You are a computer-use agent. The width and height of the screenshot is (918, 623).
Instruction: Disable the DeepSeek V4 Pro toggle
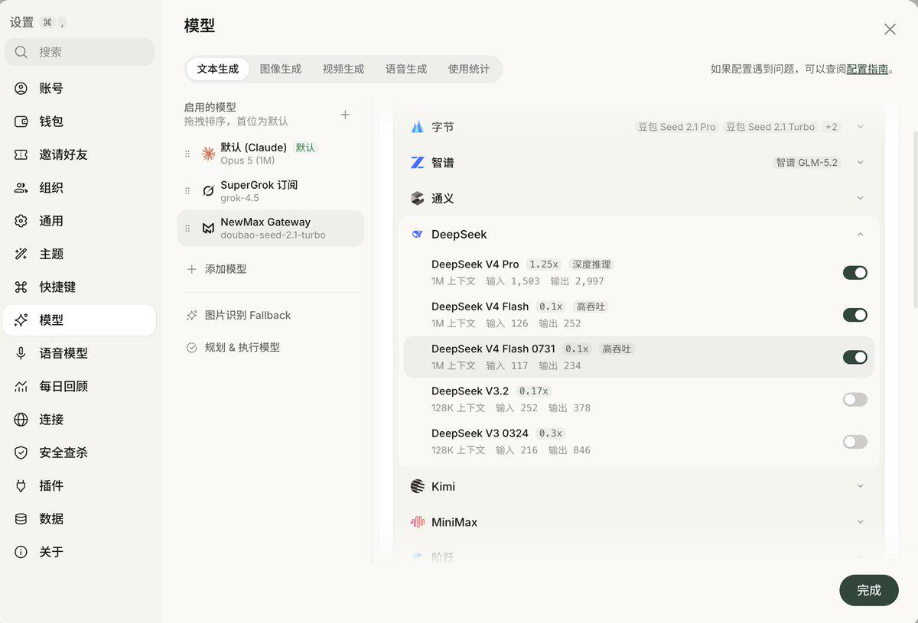[855, 273]
